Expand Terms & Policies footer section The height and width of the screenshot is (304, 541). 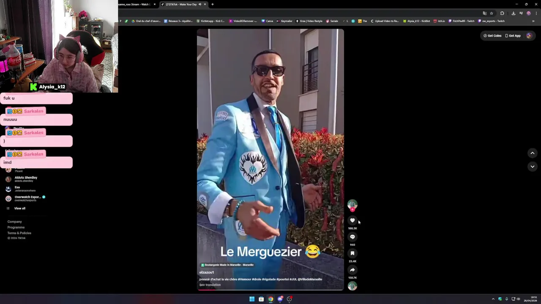pos(19,233)
